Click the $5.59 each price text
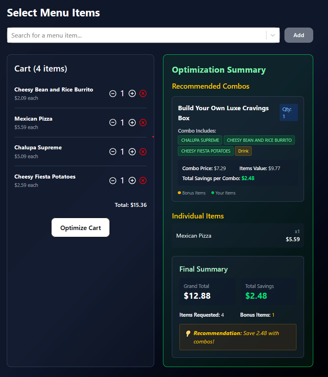The width and height of the screenshot is (328, 377). [26, 127]
